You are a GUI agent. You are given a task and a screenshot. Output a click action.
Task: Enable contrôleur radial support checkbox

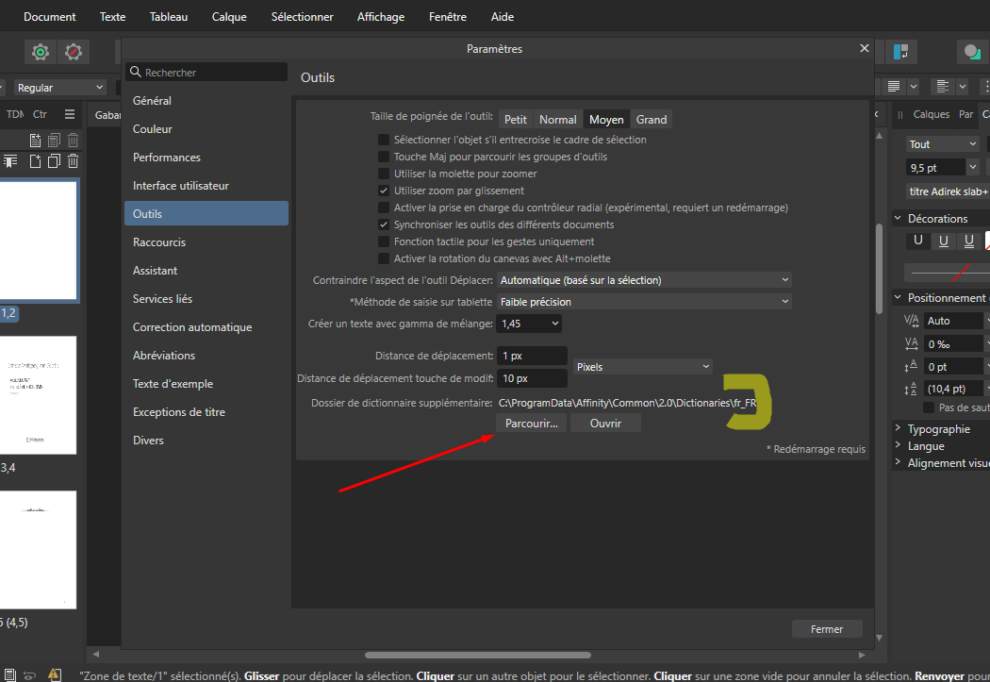click(x=383, y=208)
